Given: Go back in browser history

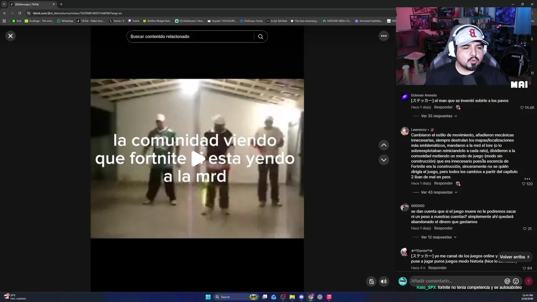Looking at the screenshot, I should click(x=4, y=13).
